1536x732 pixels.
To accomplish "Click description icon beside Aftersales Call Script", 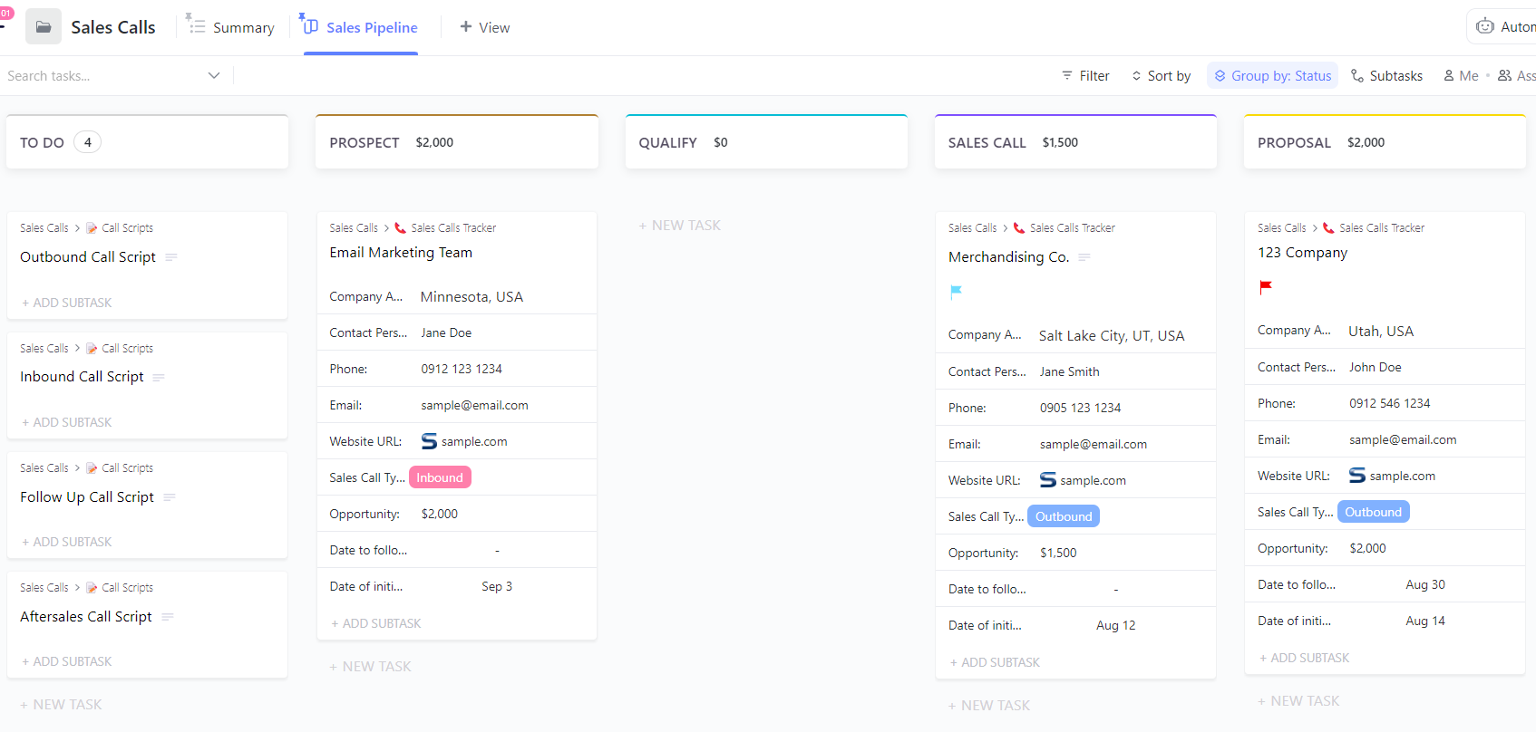I will [168, 617].
